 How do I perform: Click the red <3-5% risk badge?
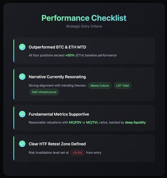point(77,153)
